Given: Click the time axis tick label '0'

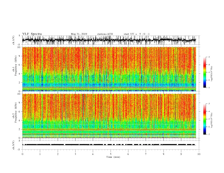Looking at the screenshot, I should point(22,154).
